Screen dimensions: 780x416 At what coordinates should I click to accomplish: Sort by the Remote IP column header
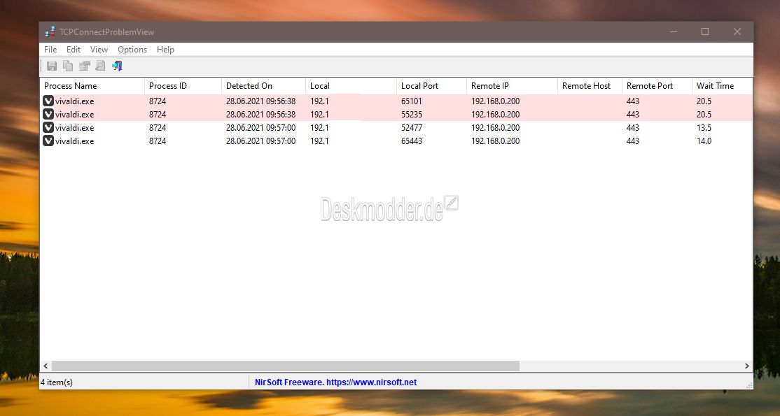tap(512, 86)
